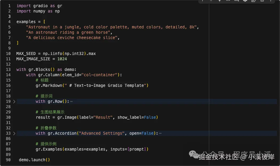Click the 'examples' variable name on line 4
280x166 pixels.
(x=26, y=22)
